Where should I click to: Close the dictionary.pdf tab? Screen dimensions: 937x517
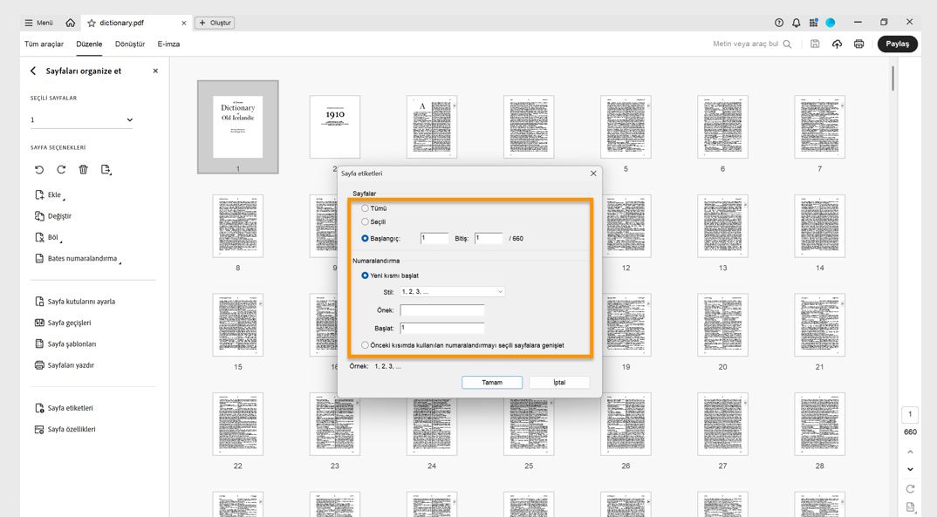183,23
